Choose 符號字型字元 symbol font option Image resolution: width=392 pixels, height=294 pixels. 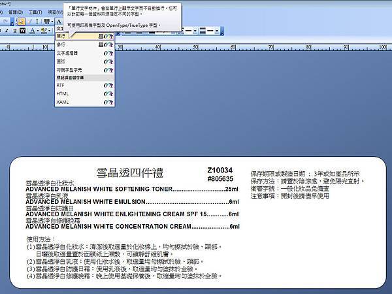84,70
